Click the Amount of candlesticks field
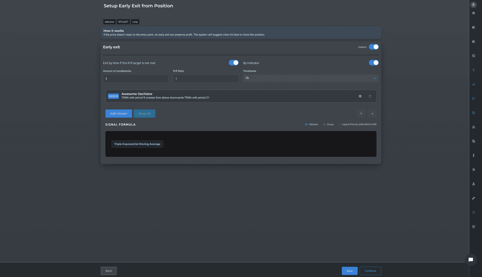This screenshot has height=277, width=482. pyautogui.click(x=136, y=79)
